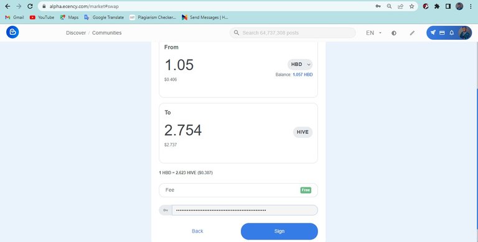Open Google Translate bookmark
478x242 pixels.
coord(105,17)
